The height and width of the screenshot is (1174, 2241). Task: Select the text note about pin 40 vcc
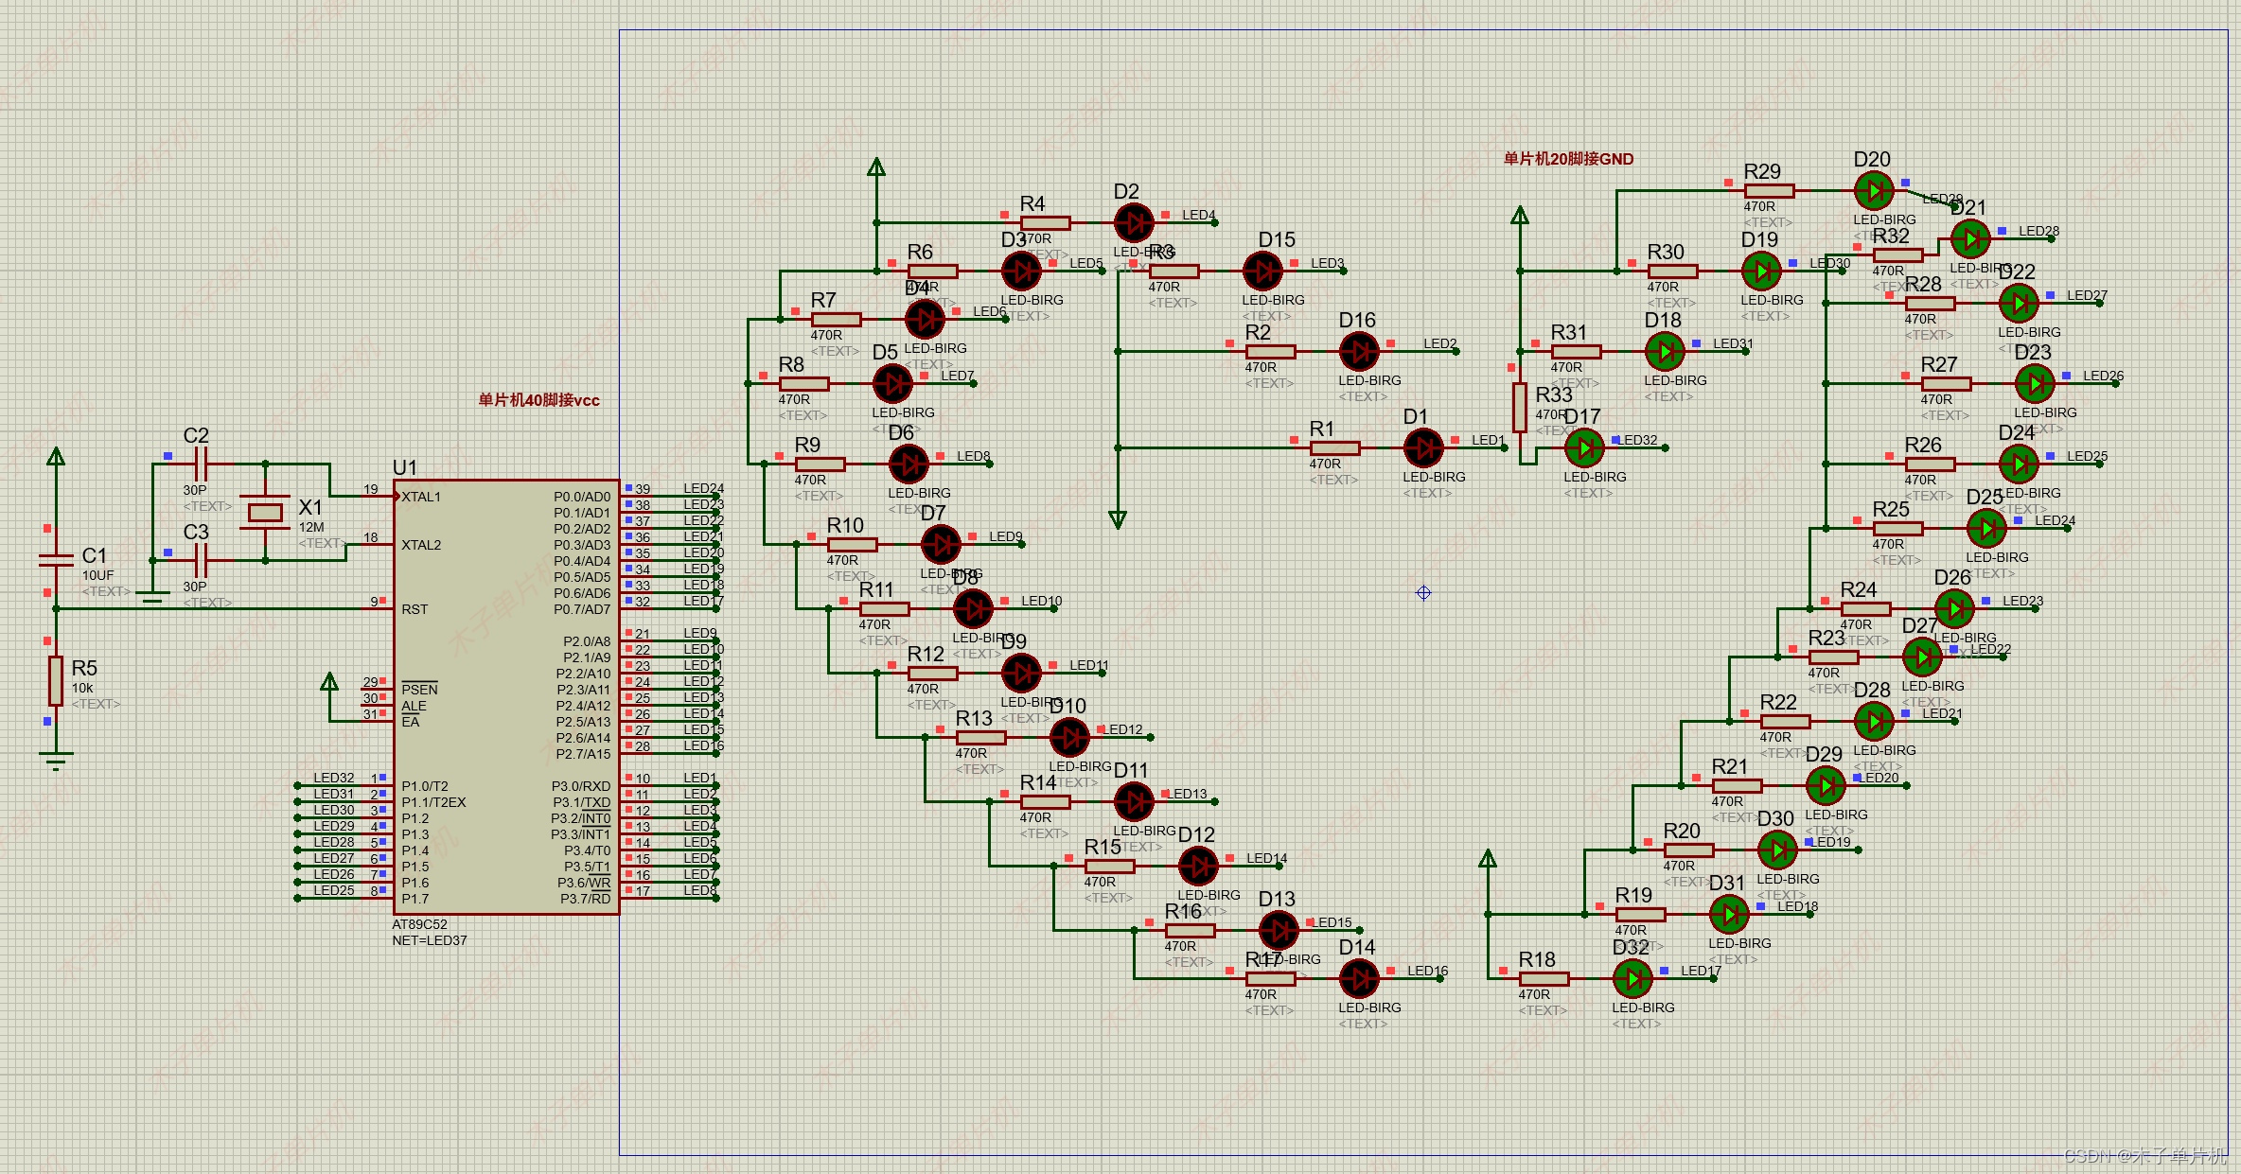coord(538,400)
